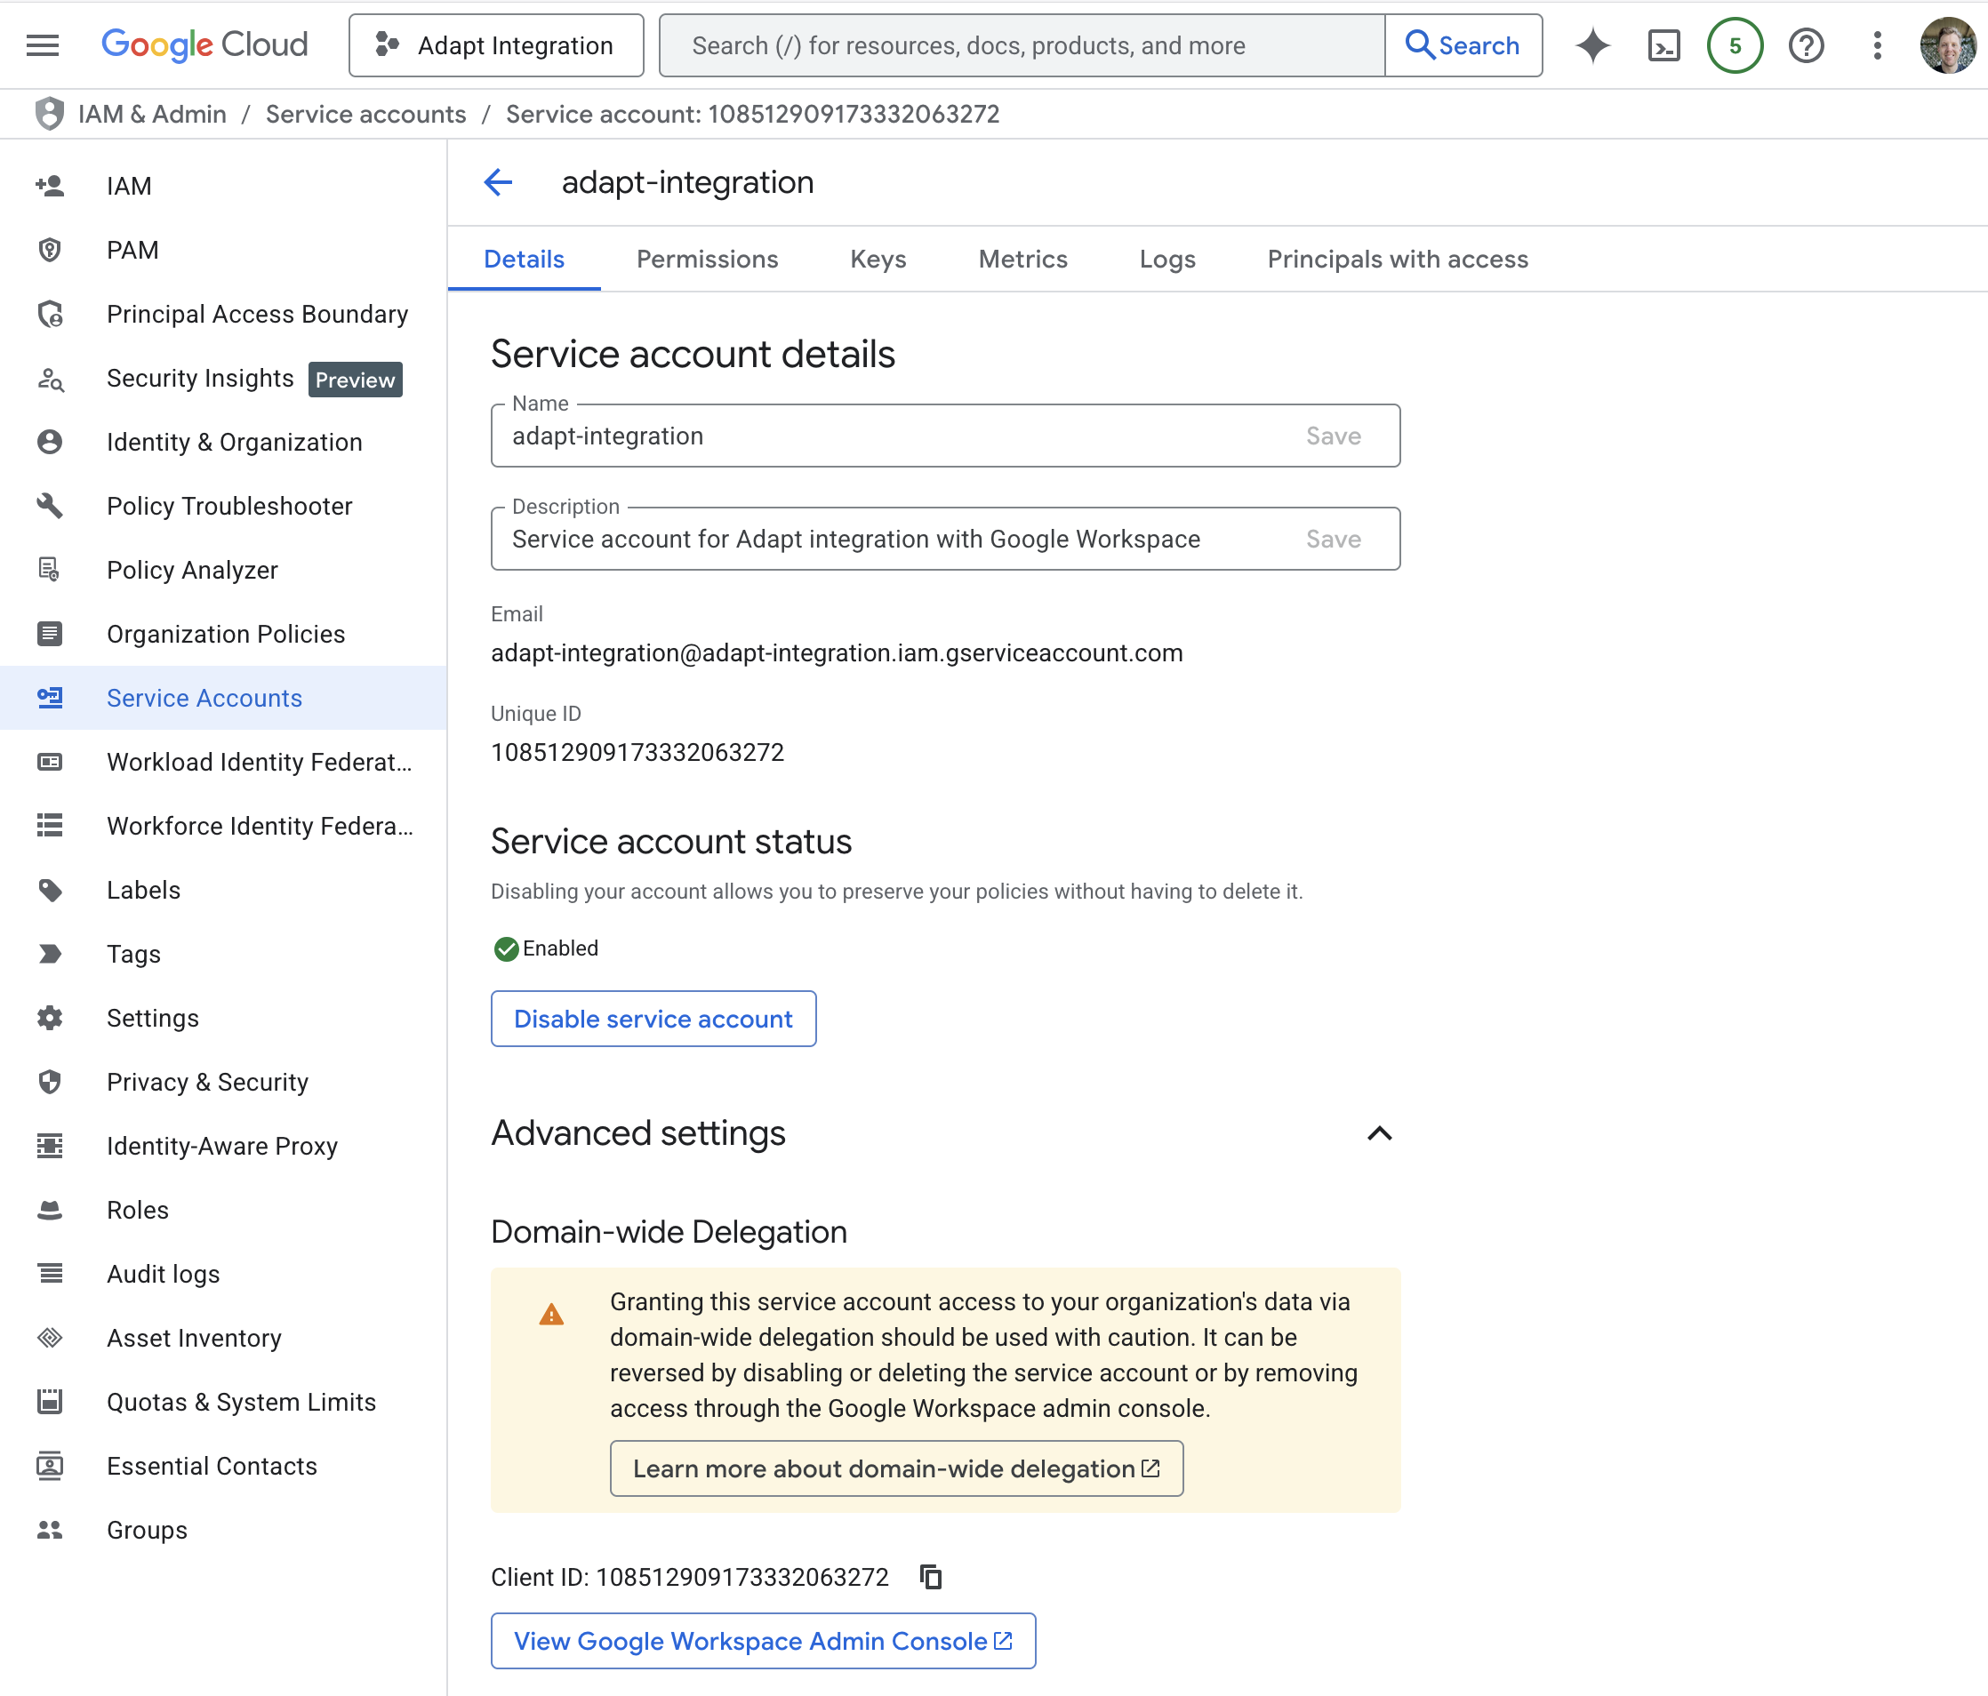Open more options three-dot menu
This screenshot has width=1988, height=1696.
[1877, 45]
